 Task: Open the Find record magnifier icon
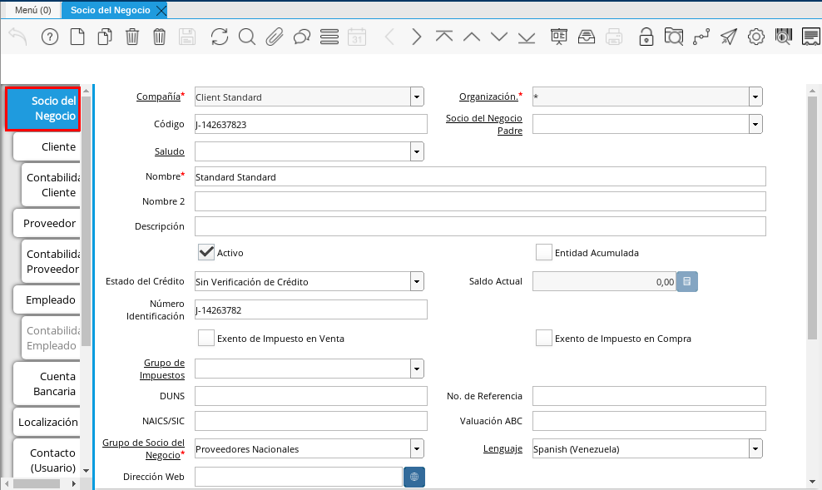[x=246, y=37]
